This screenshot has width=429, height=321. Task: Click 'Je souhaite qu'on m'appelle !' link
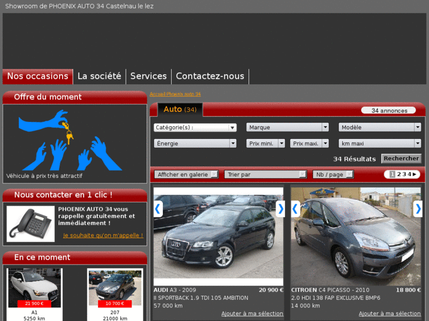103,235
